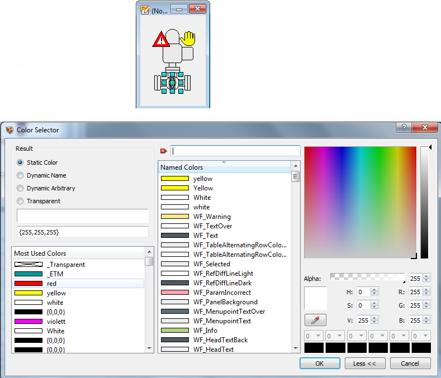Viewport: 441px width, 378px height.
Task: Click the red warning triangle icon
Action: 161,40
